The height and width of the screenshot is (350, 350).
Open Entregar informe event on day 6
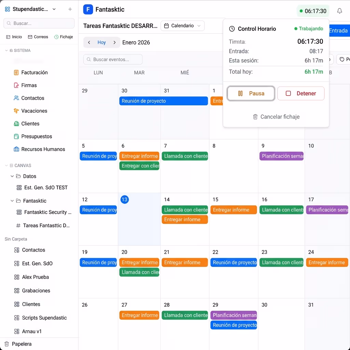(x=139, y=156)
